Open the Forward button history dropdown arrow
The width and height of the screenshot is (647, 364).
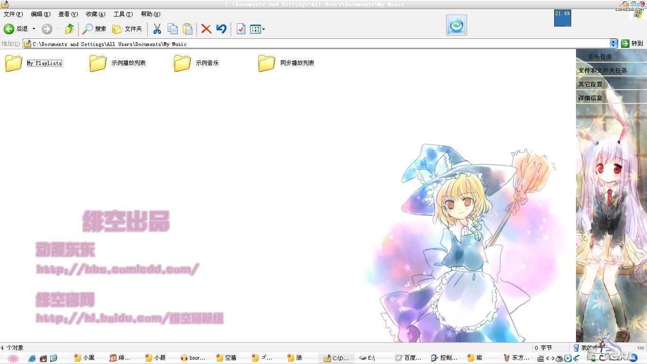pyautogui.click(x=58, y=29)
